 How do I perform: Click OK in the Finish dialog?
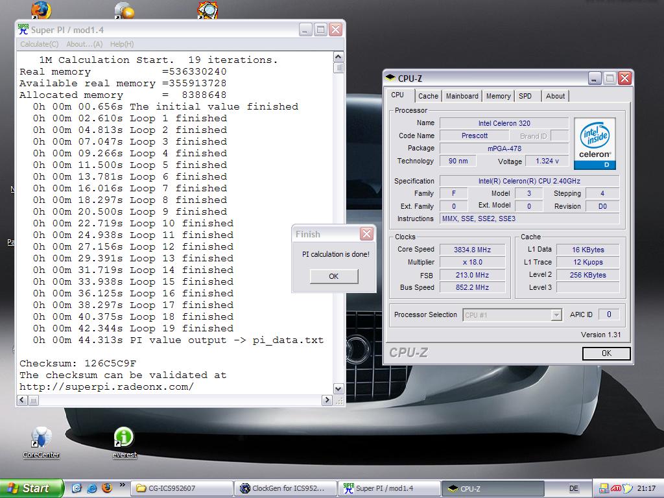click(x=334, y=276)
